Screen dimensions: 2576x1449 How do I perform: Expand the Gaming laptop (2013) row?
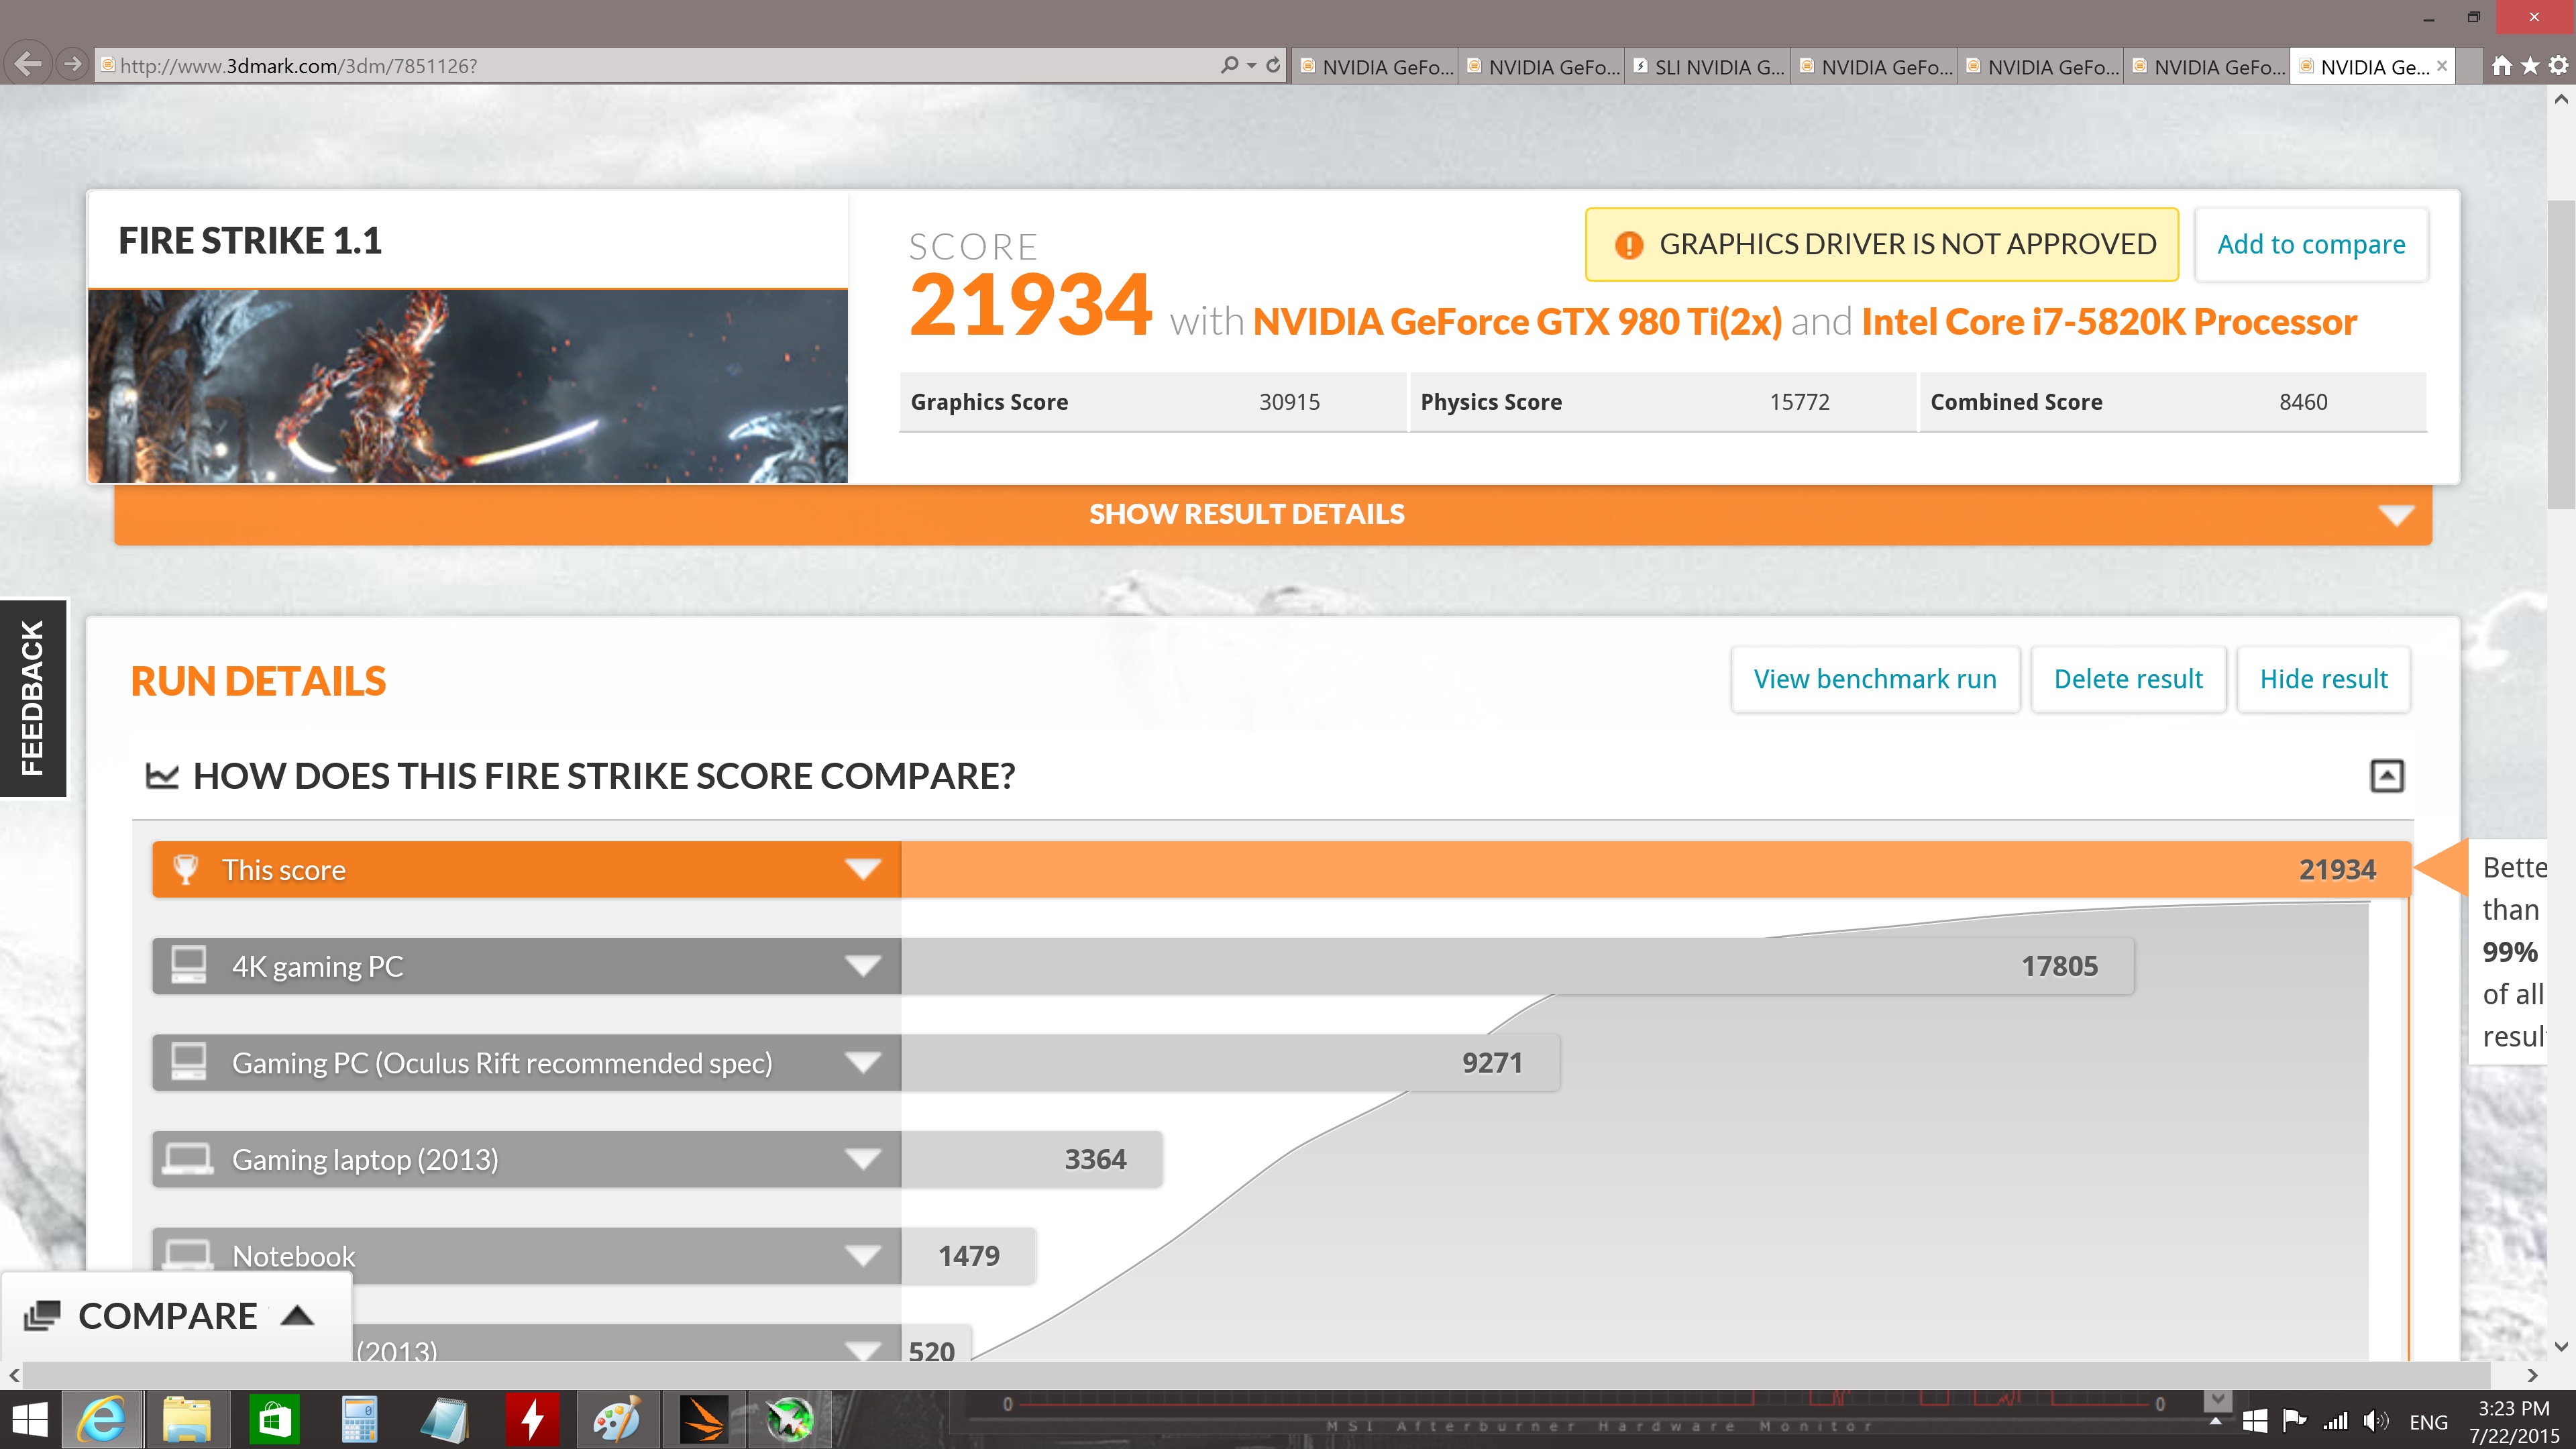(862, 1159)
